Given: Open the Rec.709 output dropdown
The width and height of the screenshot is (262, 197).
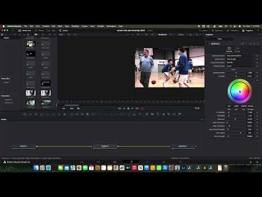Looking at the screenshot, I should tap(240, 62).
